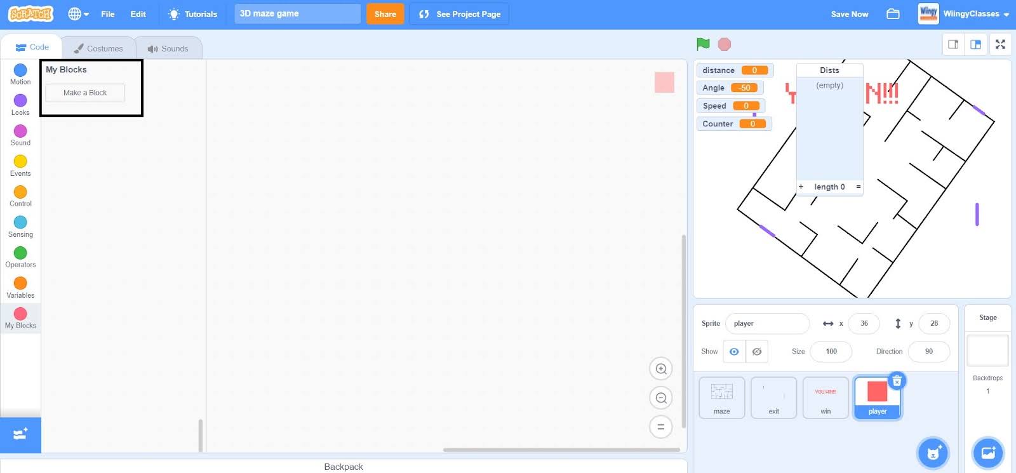This screenshot has width=1016, height=473.
Task: Click the workspace horizontal scrollbar
Action: 561,450
